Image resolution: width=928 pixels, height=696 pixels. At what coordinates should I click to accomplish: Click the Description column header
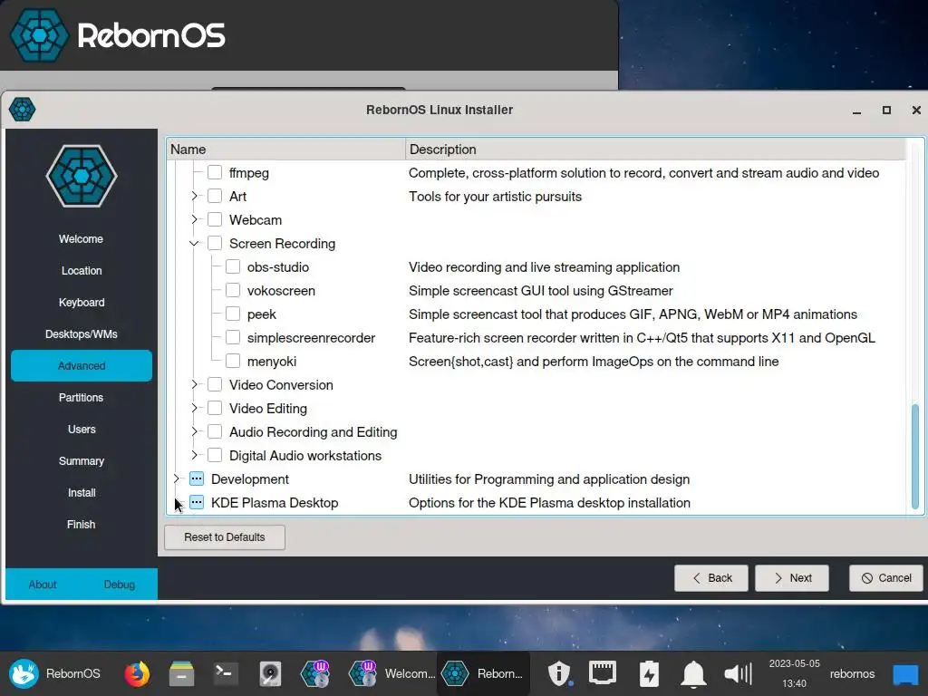coord(655,150)
